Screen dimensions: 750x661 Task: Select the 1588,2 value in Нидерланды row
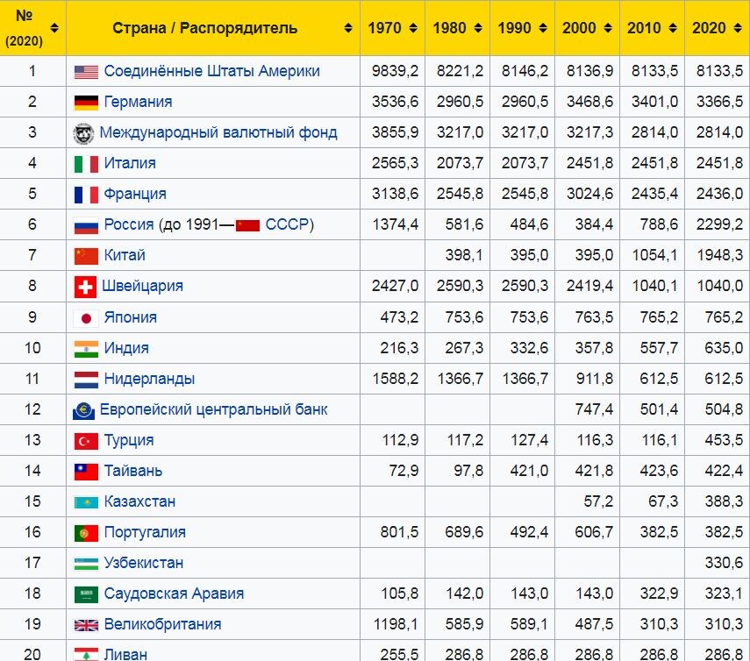click(x=395, y=379)
